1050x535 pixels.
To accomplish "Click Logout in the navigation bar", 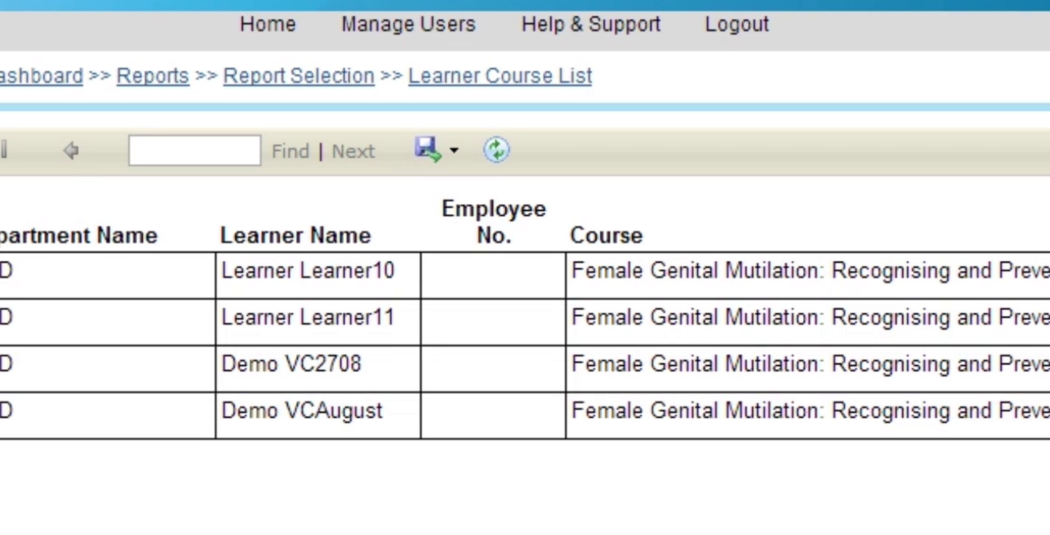I will coord(737,24).
